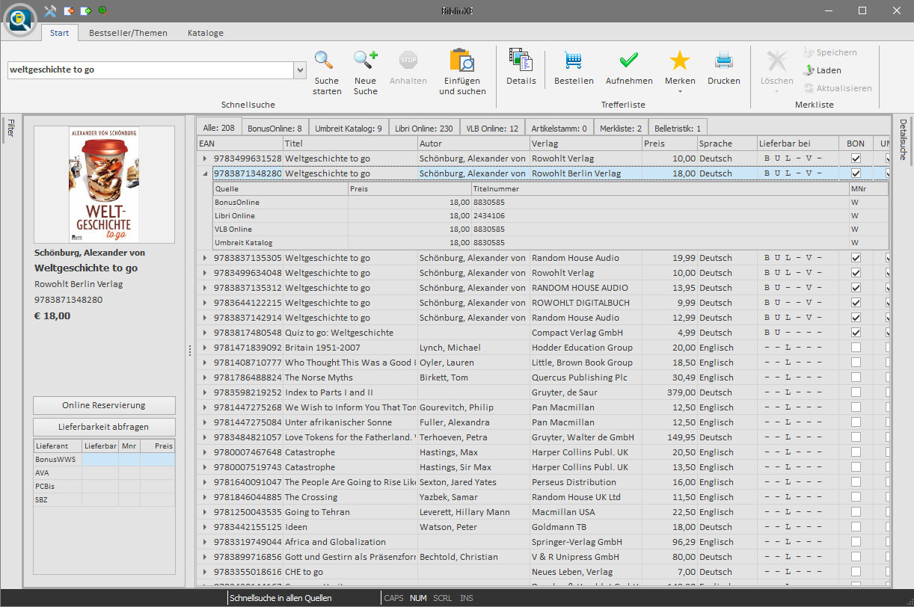Click the Aufnehmen green checkmark icon

(629, 61)
